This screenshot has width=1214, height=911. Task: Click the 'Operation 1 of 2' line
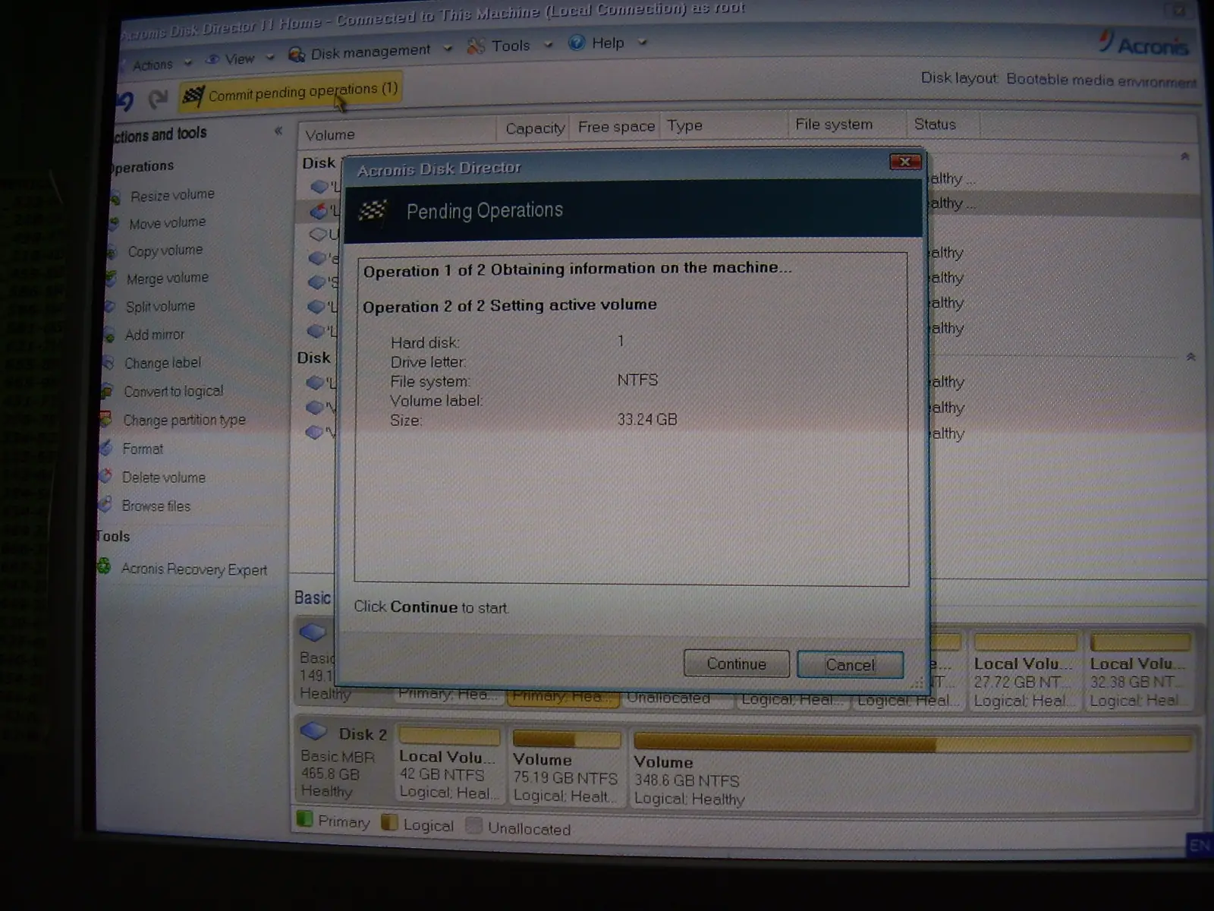(577, 270)
